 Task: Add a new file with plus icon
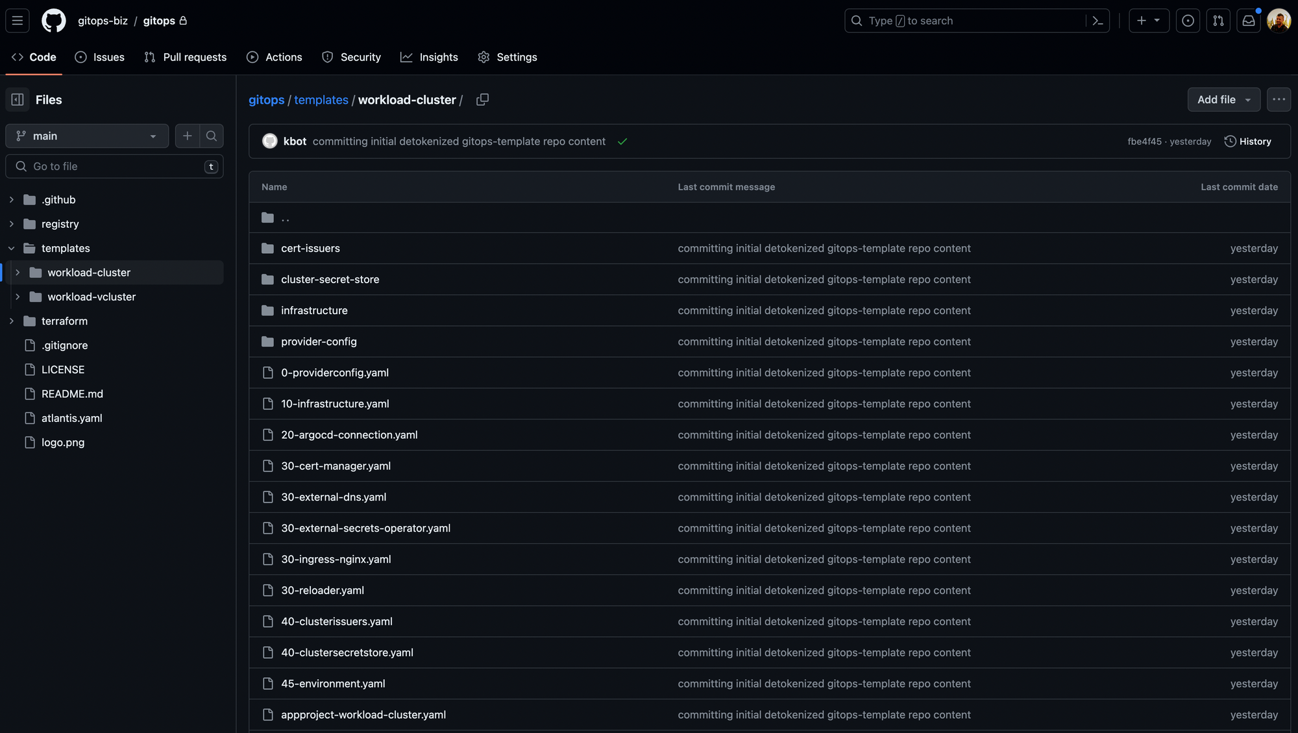point(188,136)
